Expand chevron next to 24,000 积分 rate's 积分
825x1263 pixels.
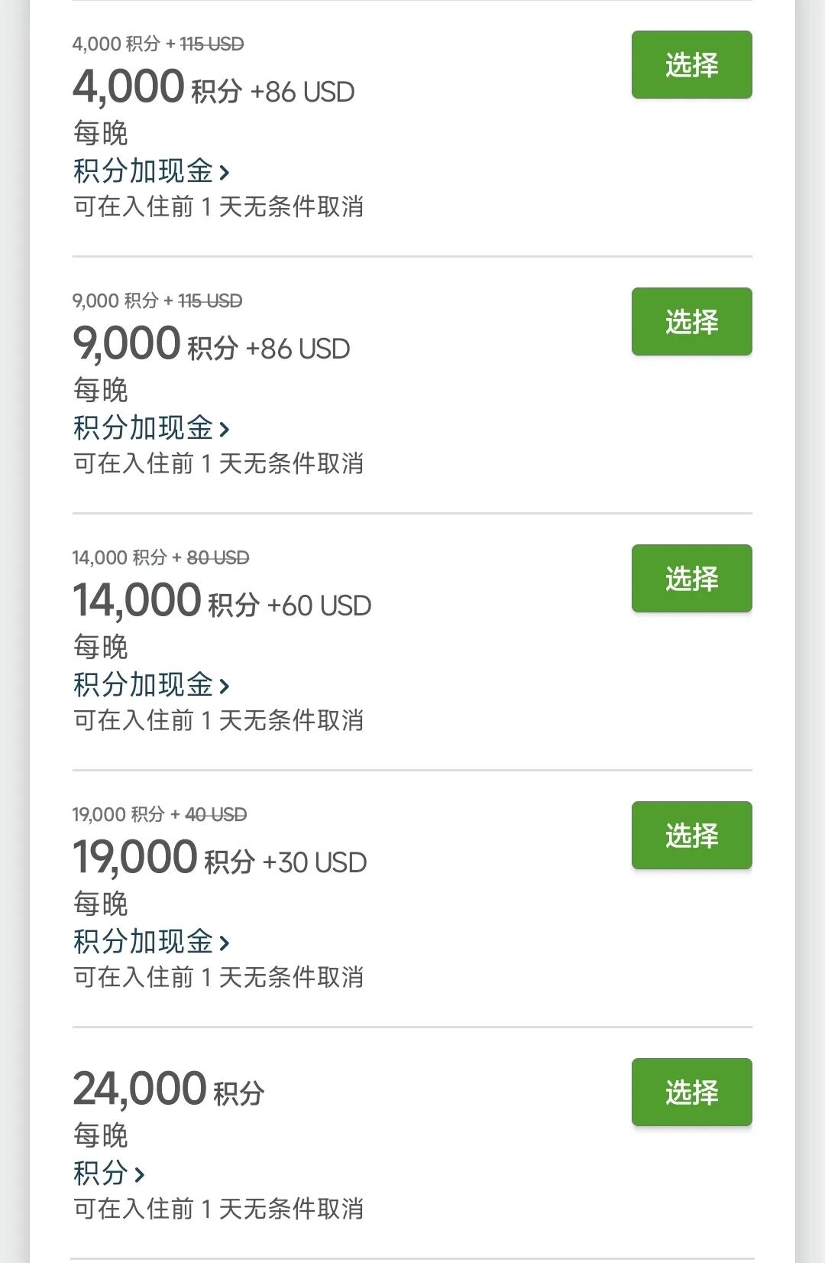tap(139, 1174)
